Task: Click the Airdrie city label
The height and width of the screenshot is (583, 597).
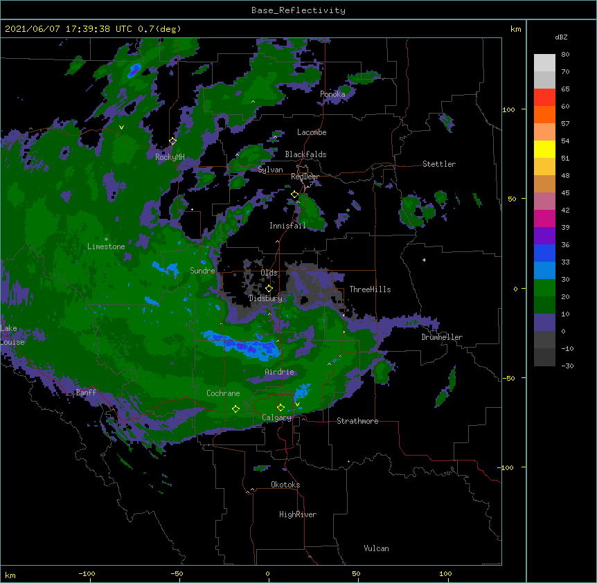Action: click(x=279, y=372)
